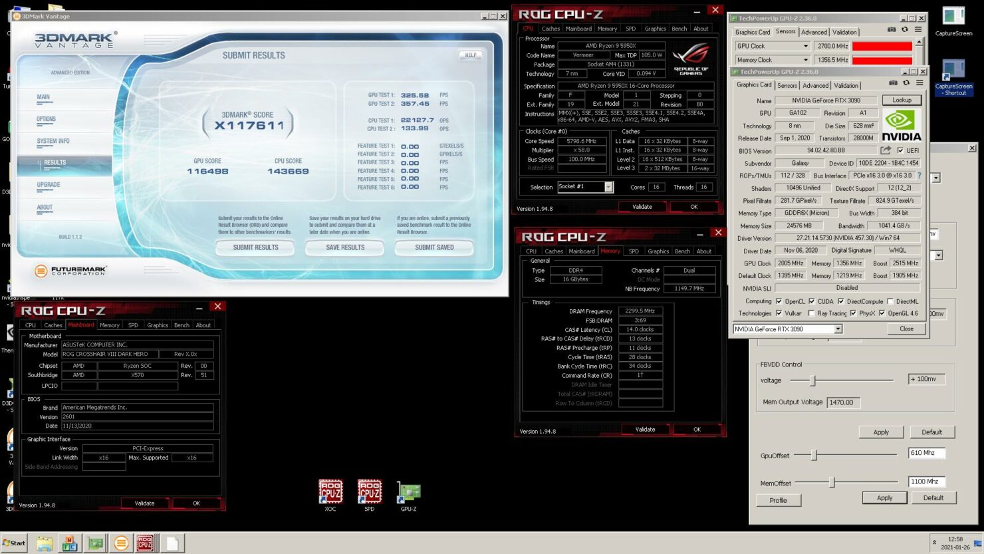Open file explorer from the taskbar

[45, 543]
